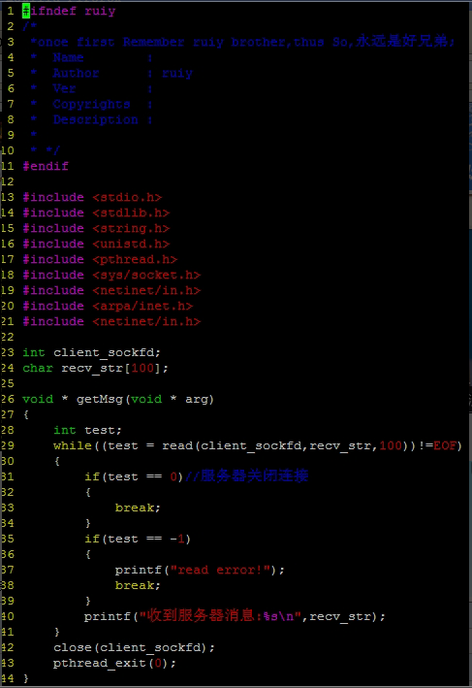The width and height of the screenshot is (472, 688).
Task: Click the 'once first Remember ruiy brother' comment
Action: point(243,42)
